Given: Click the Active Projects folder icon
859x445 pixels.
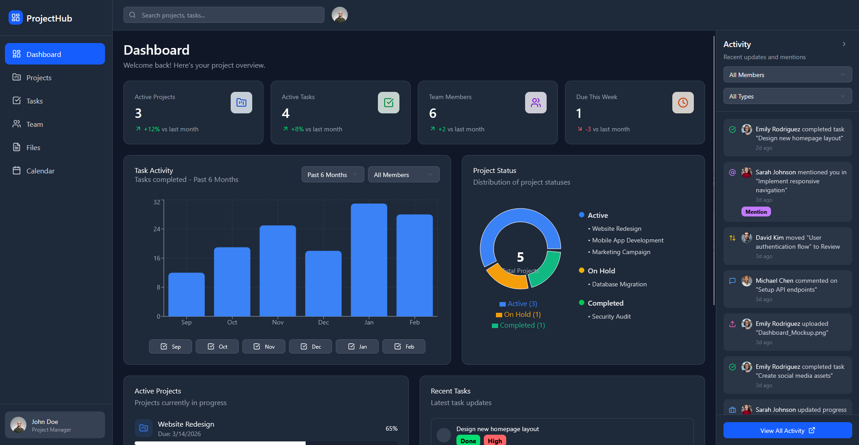Looking at the screenshot, I should tap(241, 103).
